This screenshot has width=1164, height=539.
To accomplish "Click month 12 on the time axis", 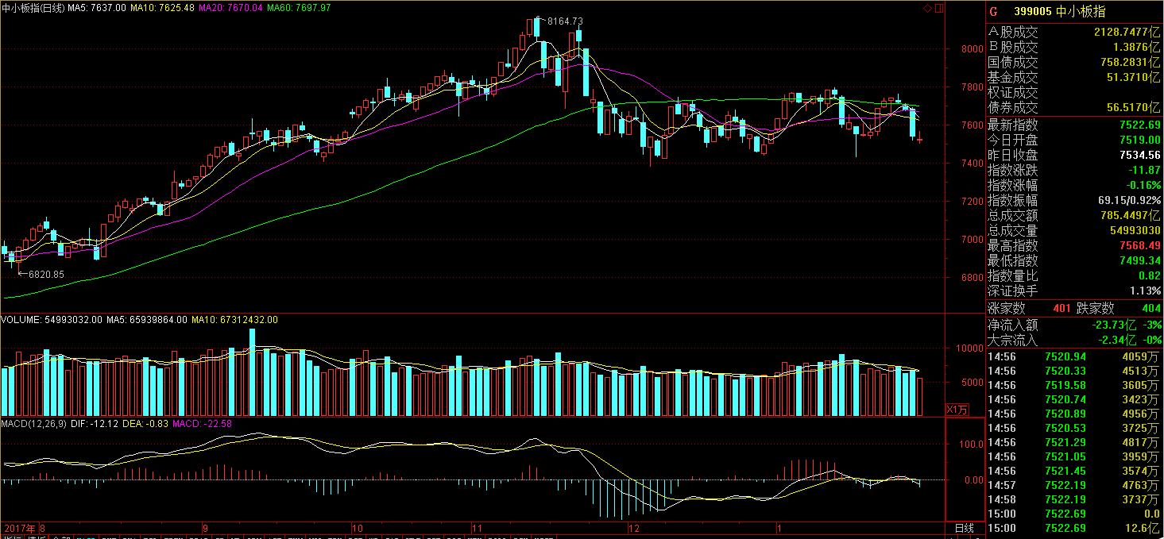I will coord(633,528).
